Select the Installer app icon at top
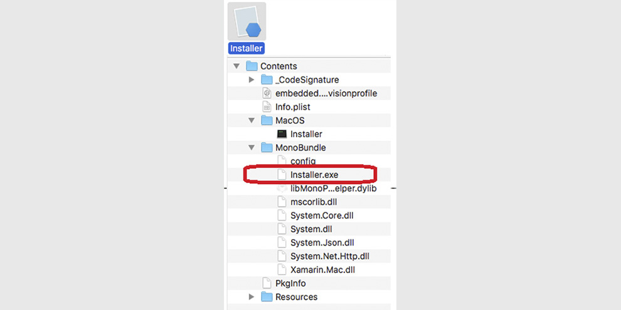621x310 pixels. coord(247,21)
